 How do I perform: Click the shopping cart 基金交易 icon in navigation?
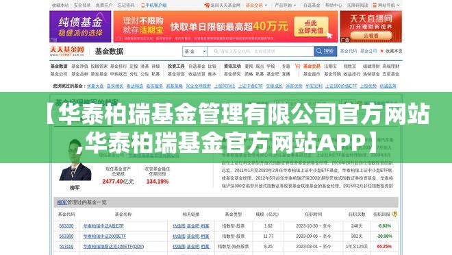click(x=297, y=66)
